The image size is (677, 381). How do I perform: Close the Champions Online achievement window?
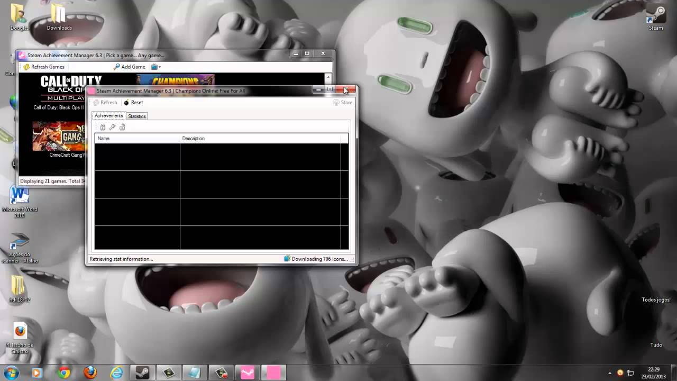click(346, 89)
